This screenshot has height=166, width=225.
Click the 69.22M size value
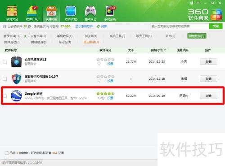[x=131, y=96]
